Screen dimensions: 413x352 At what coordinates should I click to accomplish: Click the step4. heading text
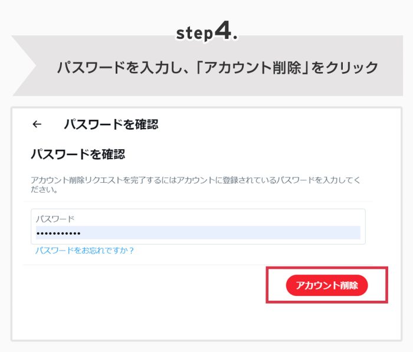point(206,33)
